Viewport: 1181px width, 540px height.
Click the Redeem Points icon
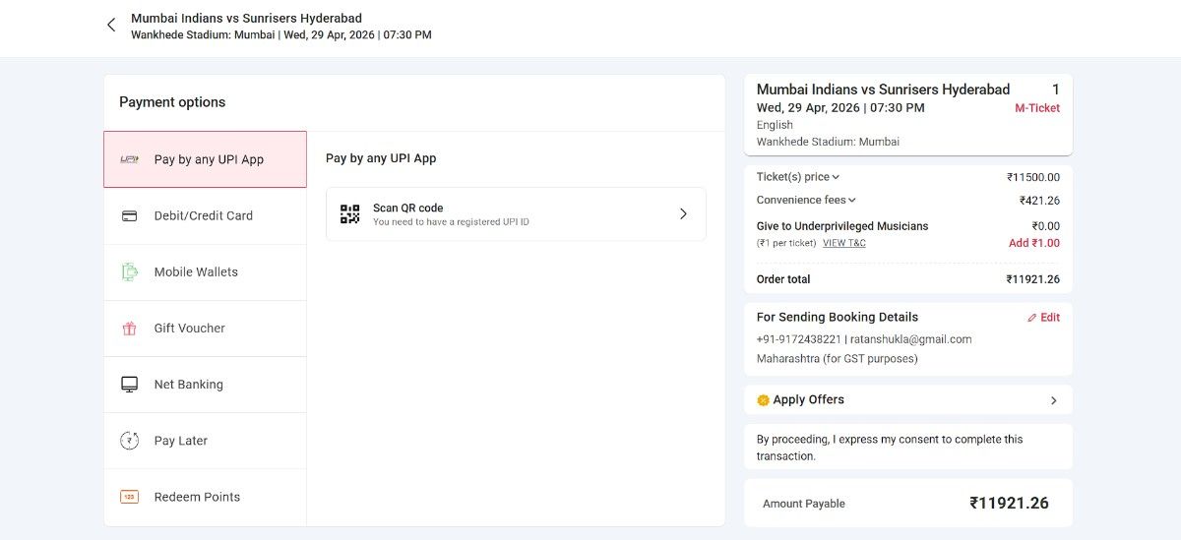coord(129,497)
